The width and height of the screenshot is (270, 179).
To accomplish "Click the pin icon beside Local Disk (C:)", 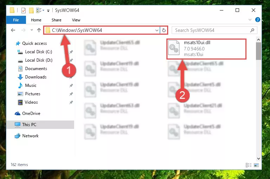I will tap(71, 52).
